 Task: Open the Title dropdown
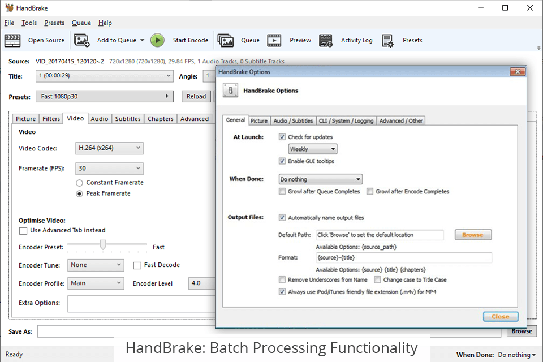pos(104,76)
